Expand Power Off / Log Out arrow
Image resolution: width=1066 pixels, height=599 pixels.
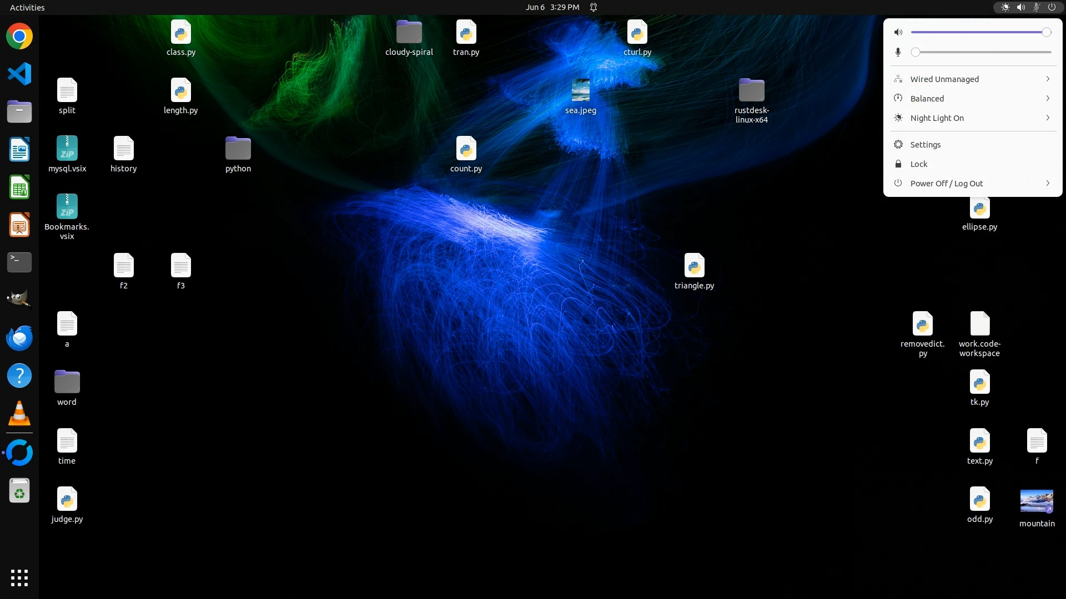click(1048, 183)
